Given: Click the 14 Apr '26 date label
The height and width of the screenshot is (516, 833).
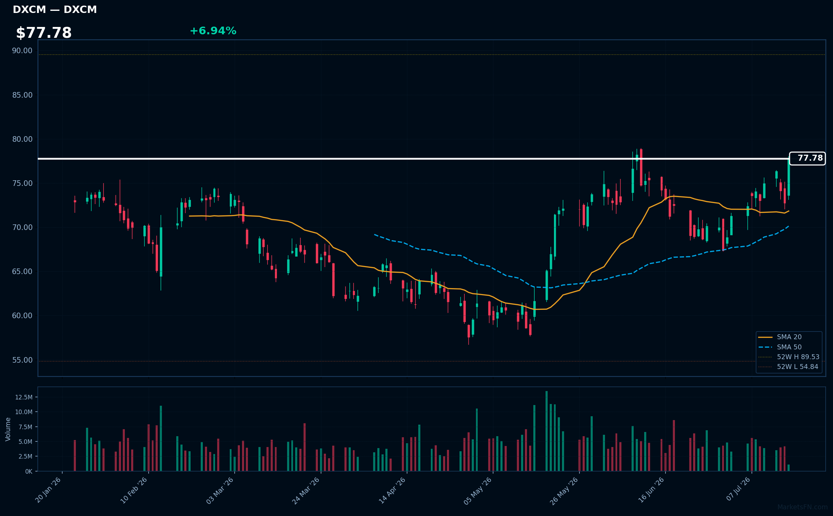Looking at the screenshot, I should [x=392, y=490].
